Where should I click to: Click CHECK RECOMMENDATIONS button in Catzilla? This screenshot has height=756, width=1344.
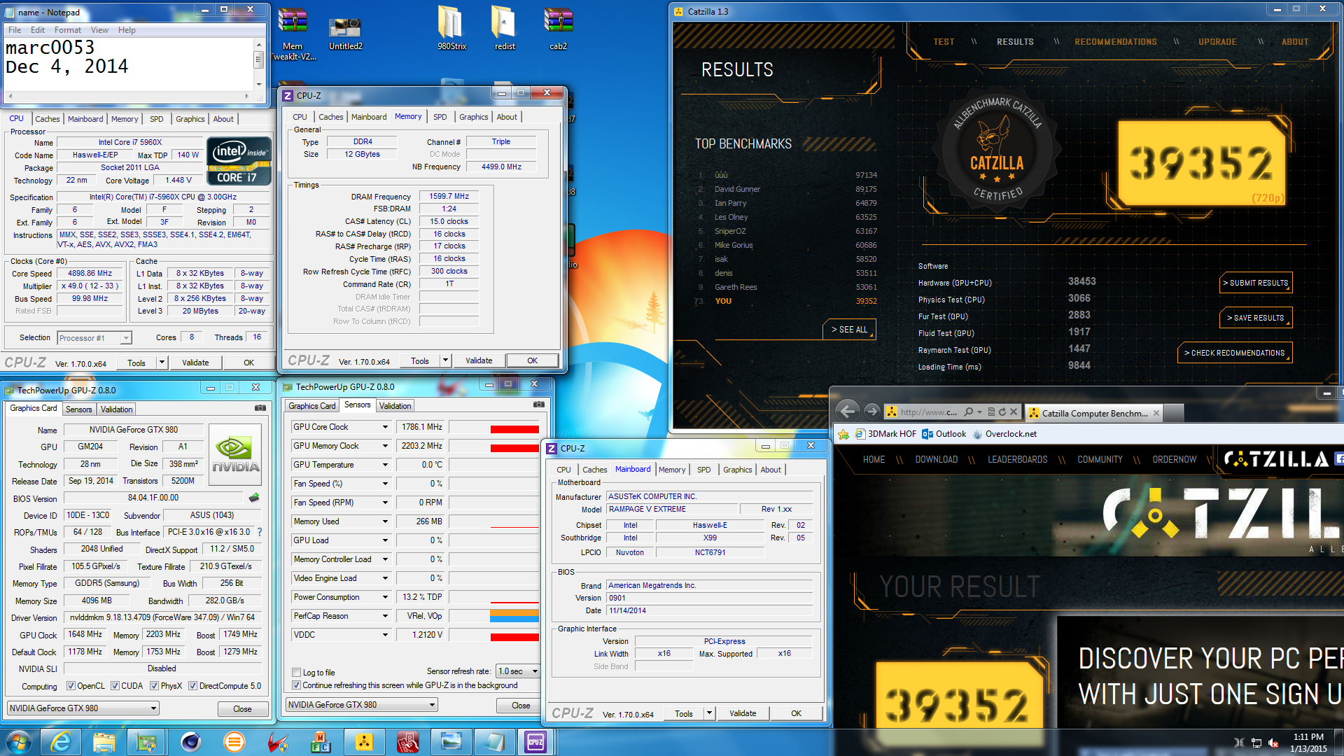point(1235,353)
